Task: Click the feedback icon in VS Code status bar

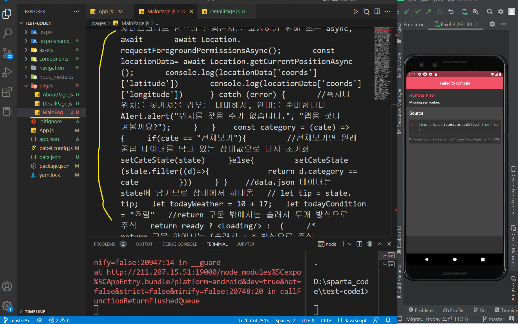Action: [x=376, y=320]
